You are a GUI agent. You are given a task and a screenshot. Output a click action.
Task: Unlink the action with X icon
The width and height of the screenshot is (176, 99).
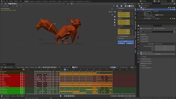point(77,67)
